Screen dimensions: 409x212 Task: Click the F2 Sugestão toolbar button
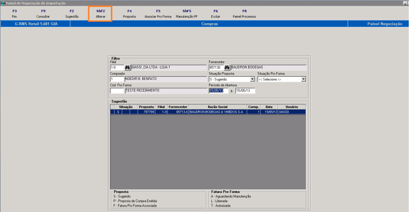[x=72, y=14]
